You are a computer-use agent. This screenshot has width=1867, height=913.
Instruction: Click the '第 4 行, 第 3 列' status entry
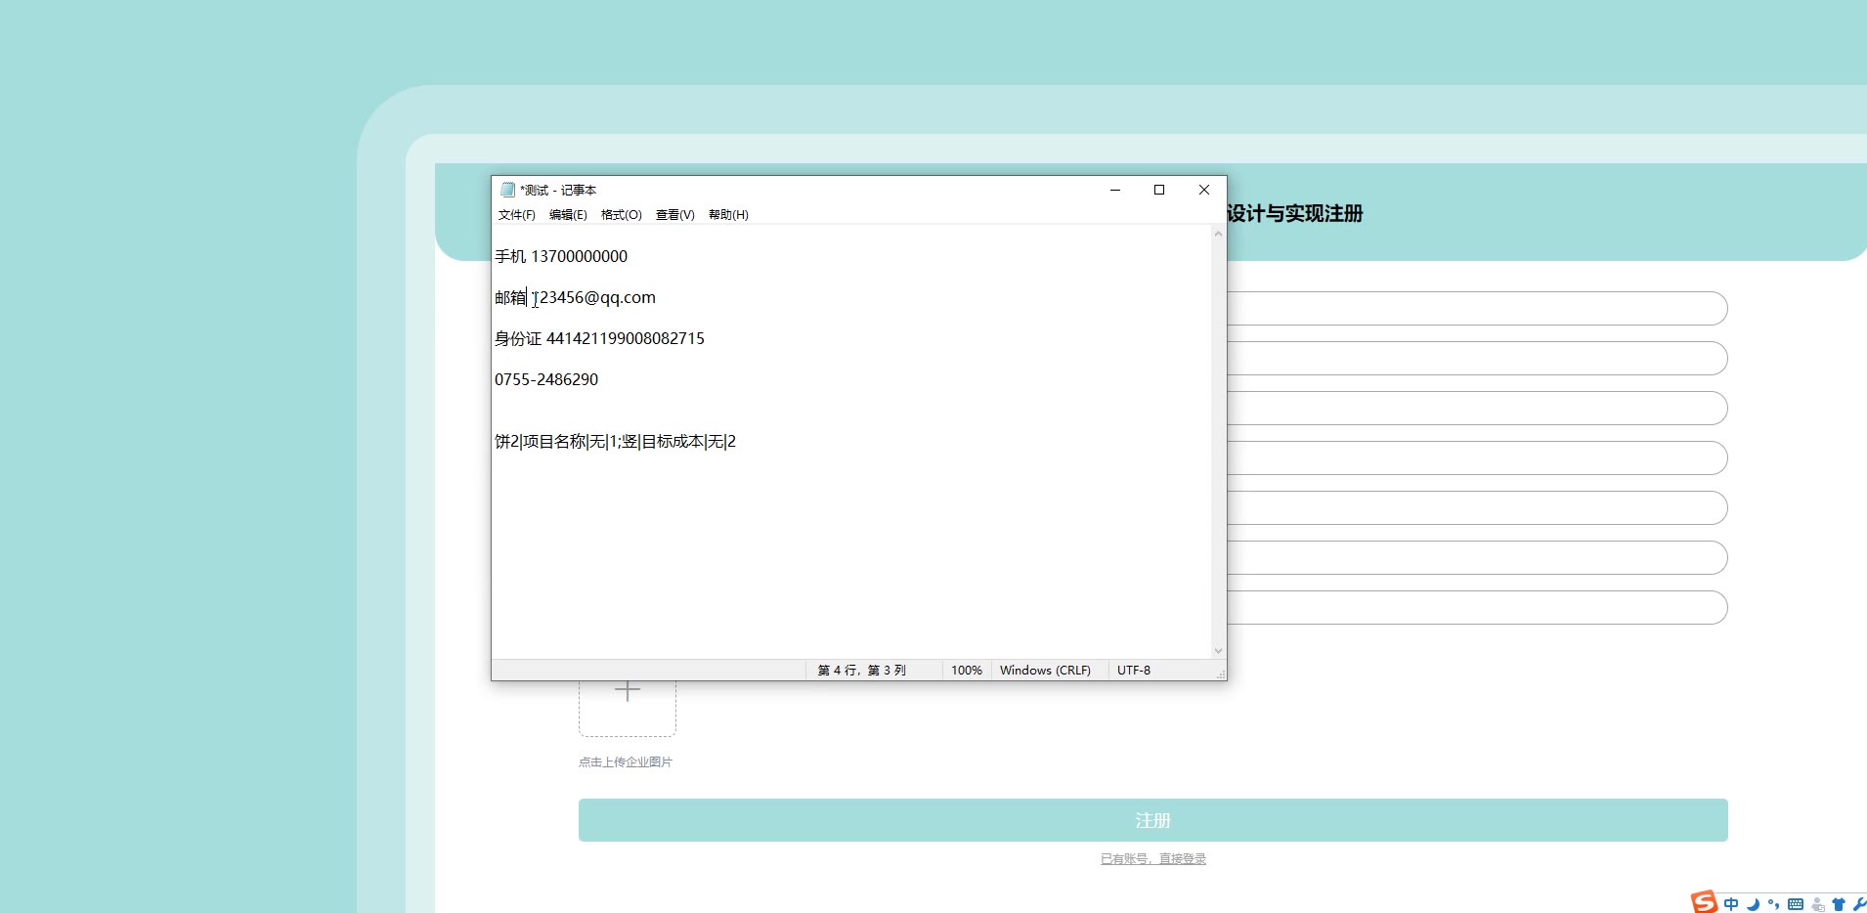click(x=862, y=671)
